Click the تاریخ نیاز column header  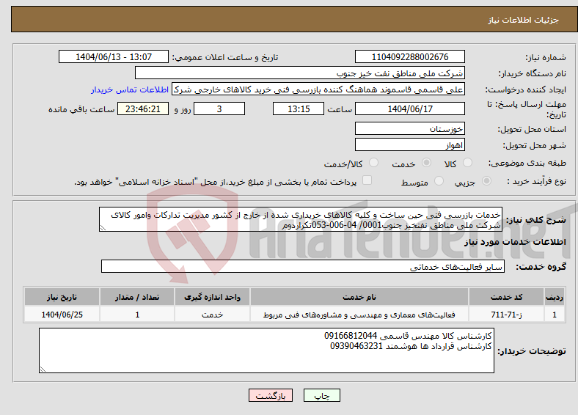point(62,297)
